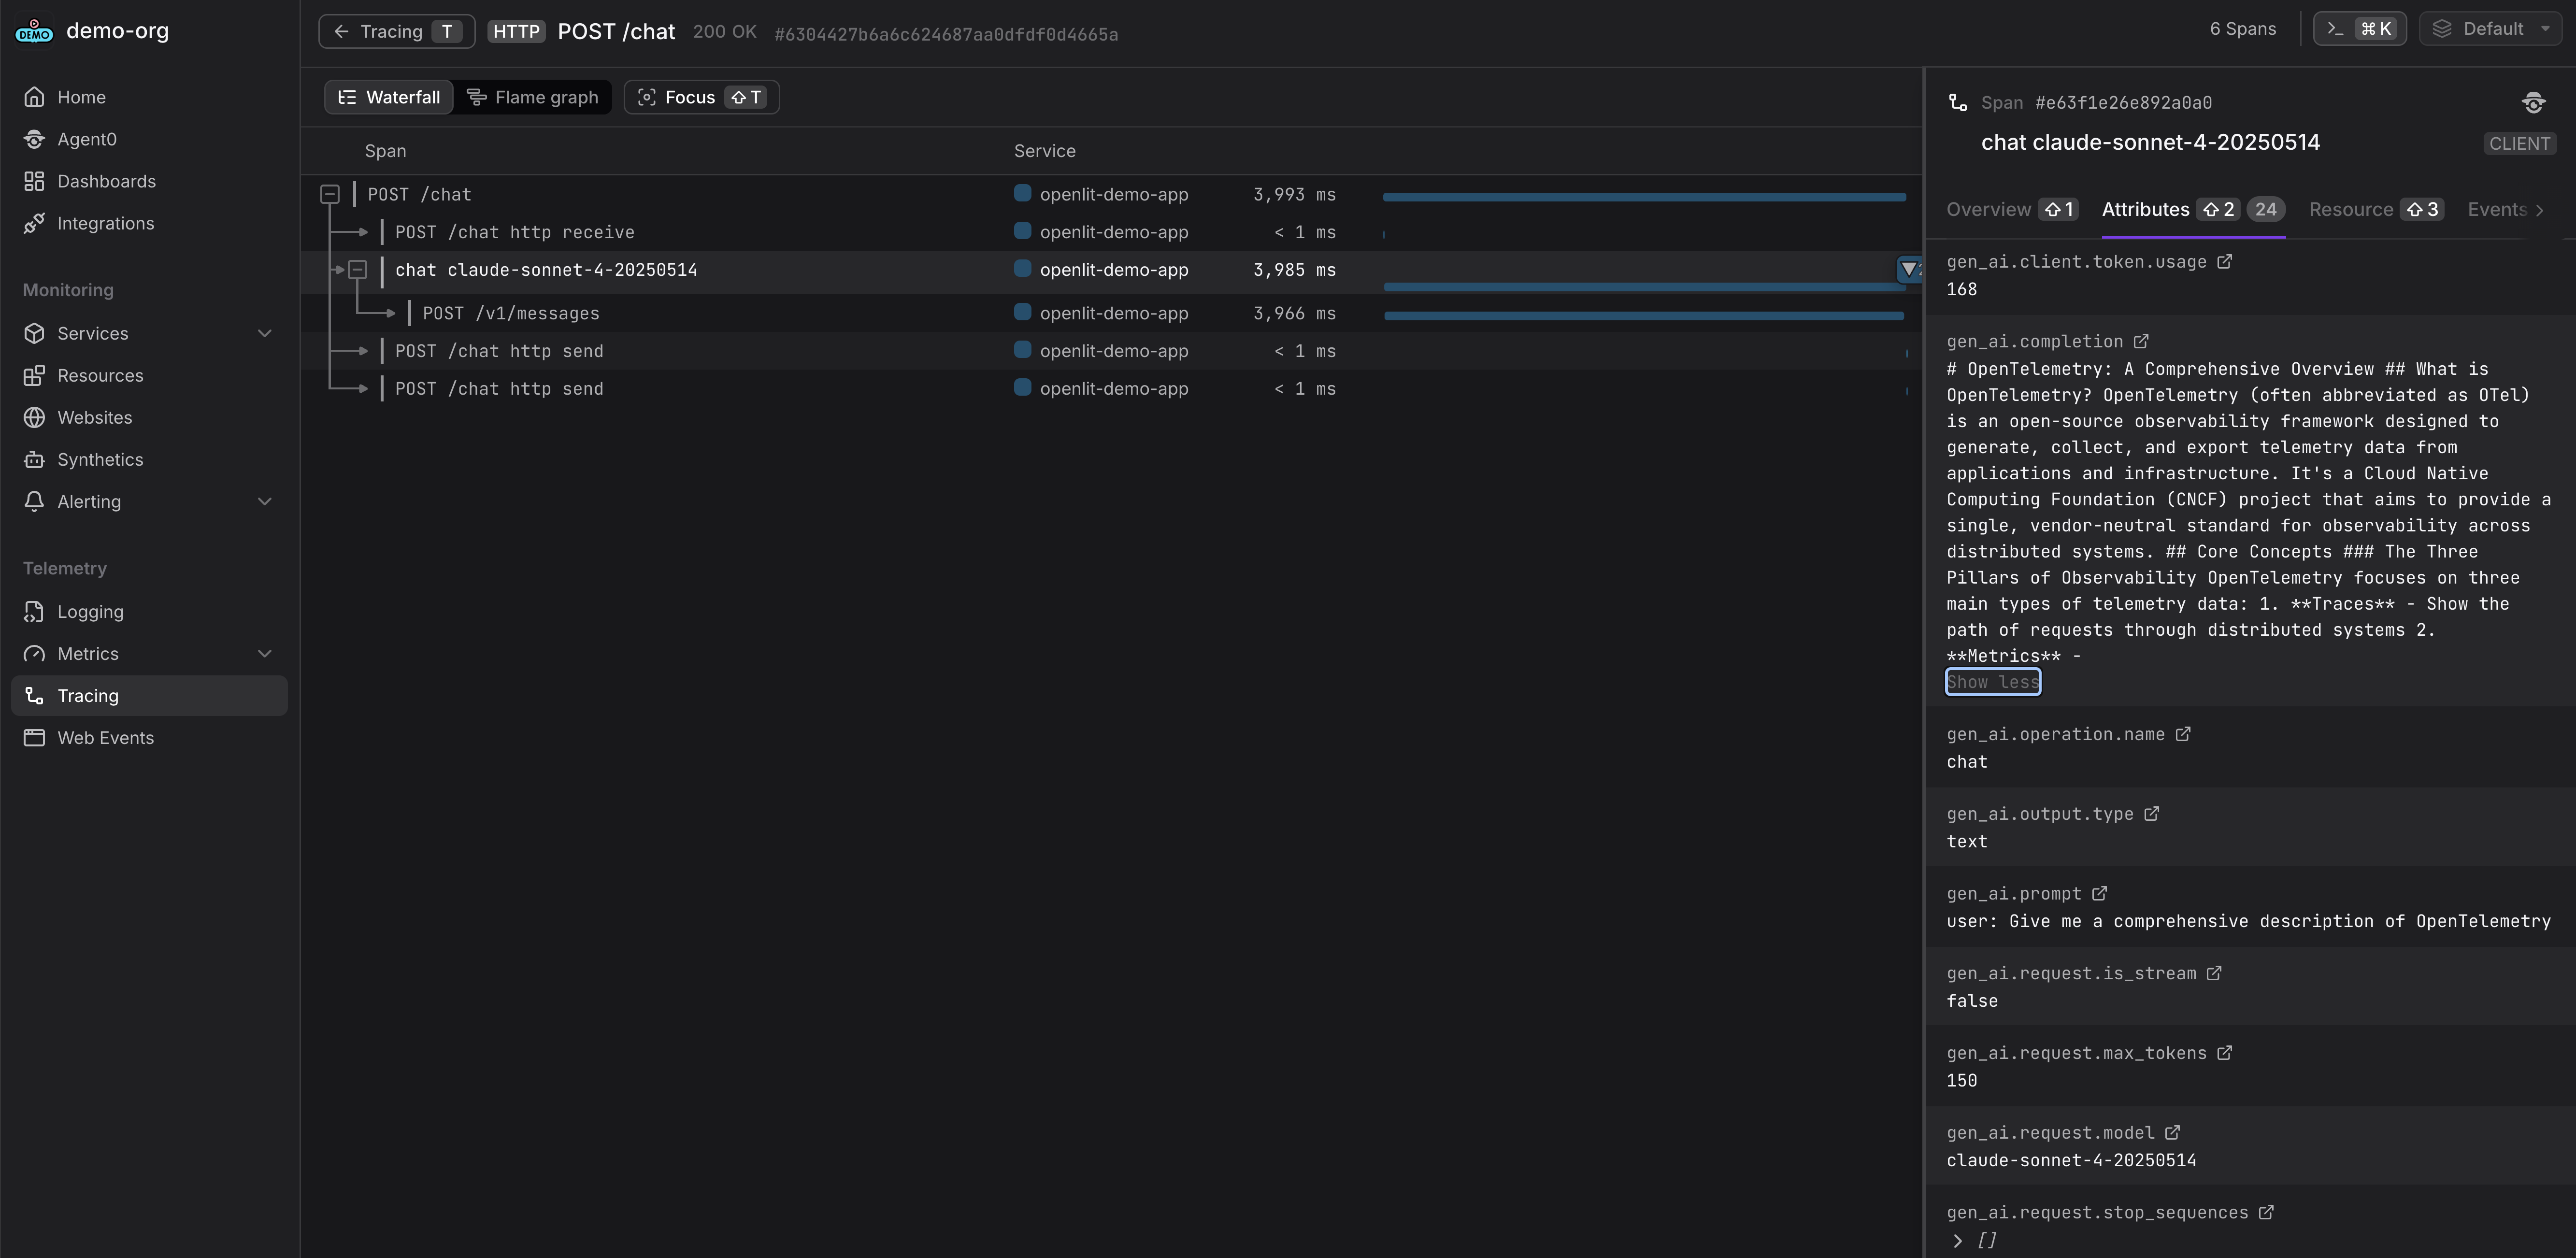Collapse the chat claude-sonnet-4-20250514 span
Image resolution: width=2576 pixels, height=1258 pixels.
point(358,270)
